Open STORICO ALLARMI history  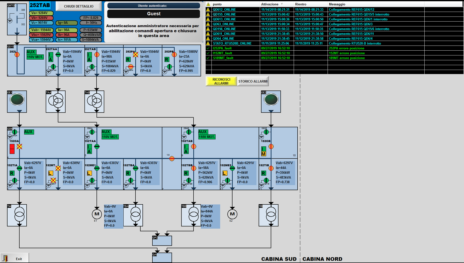[253, 81]
